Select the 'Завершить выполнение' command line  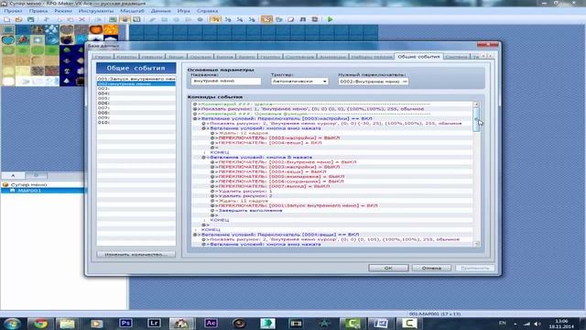pos(250,210)
